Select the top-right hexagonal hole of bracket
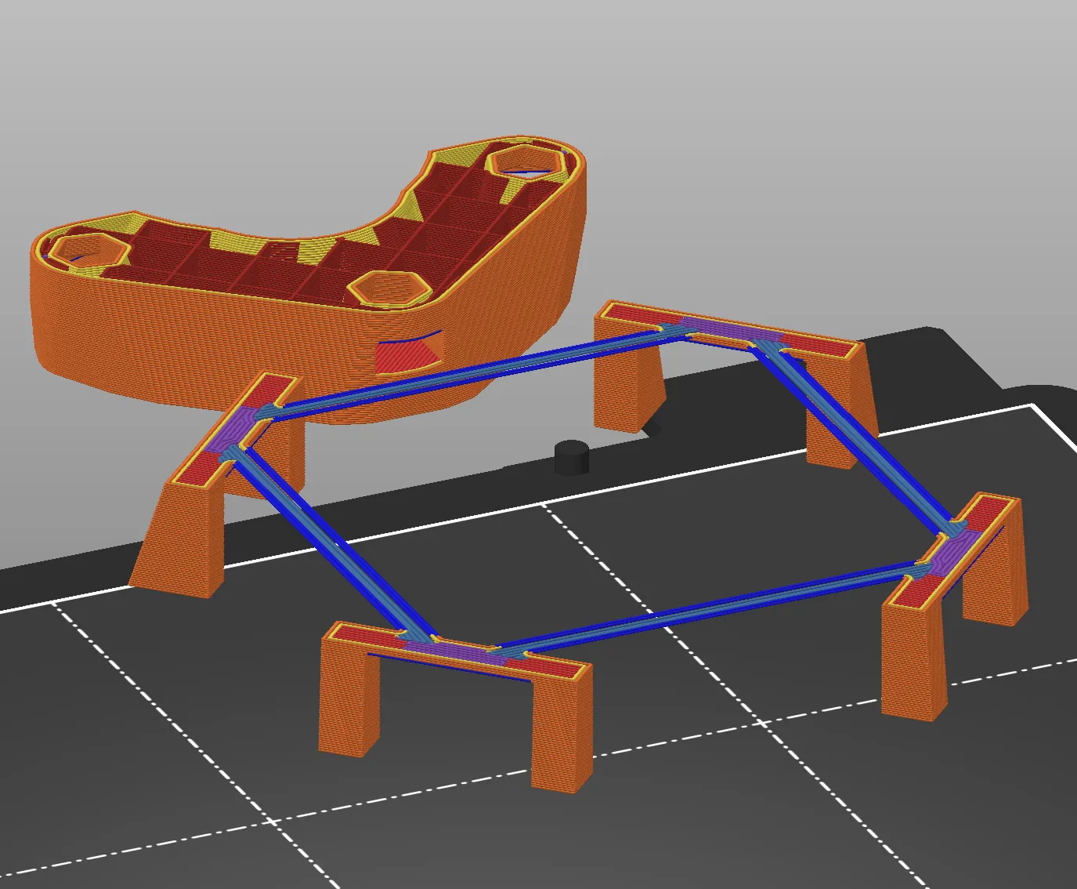The width and height of the screenshot is (1077, 889). 524,161
